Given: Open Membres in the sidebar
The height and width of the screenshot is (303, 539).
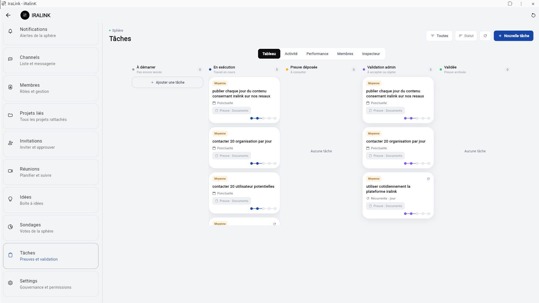Looking at the screenshot, I should pyautogui.click(x=51, y=88).
